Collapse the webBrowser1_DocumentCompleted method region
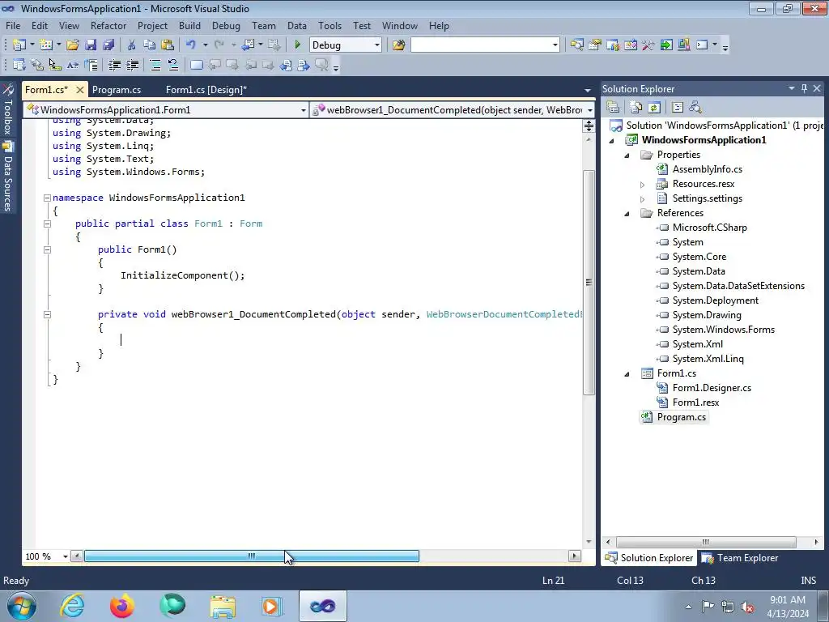This screenshot has width=829, height=622. (47, 314)
